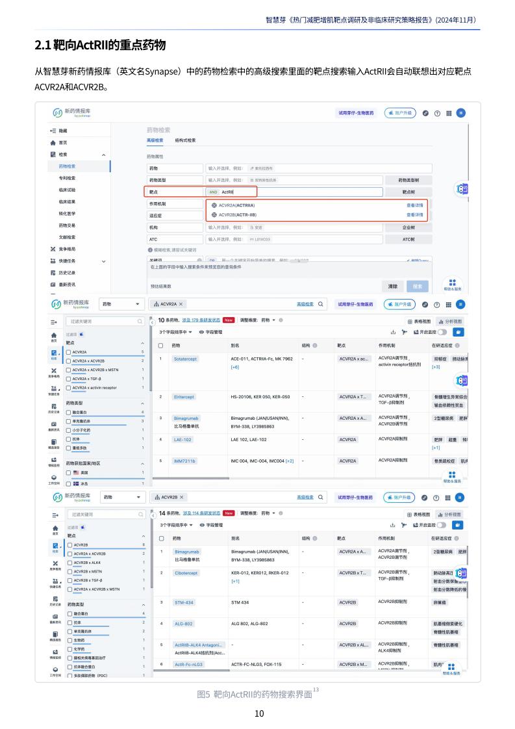
Task: Click 查看详情 for ACVR2A(ACTRIIA) suggestion
Action: [414, 205]
